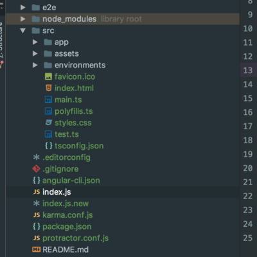Collapse the src folder arrow
This screenshot has width=257, height=257.
coord(23,31)
